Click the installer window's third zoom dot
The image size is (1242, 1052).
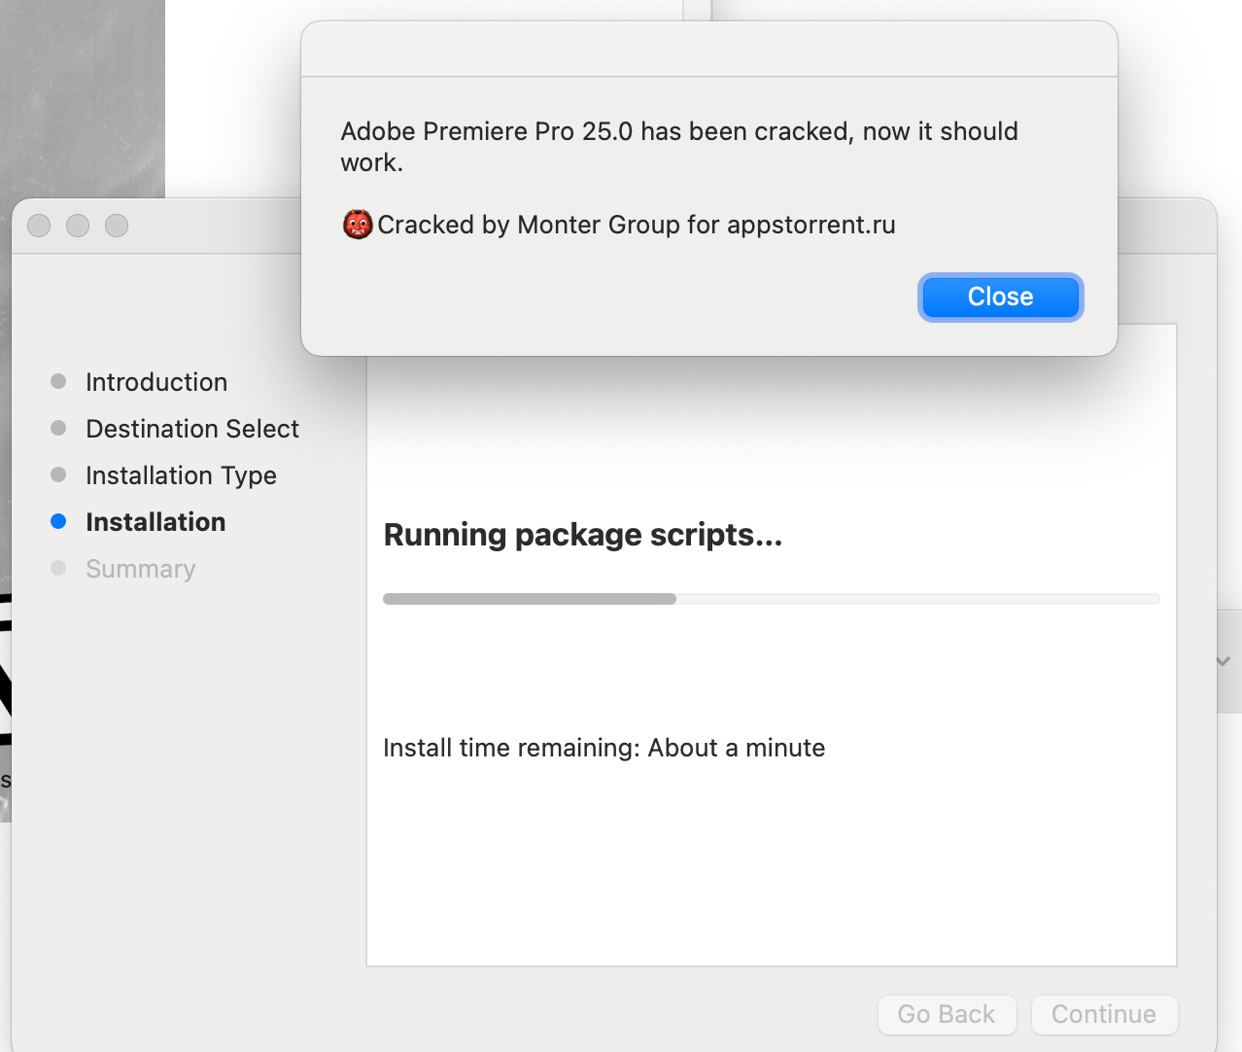(117, 226)
